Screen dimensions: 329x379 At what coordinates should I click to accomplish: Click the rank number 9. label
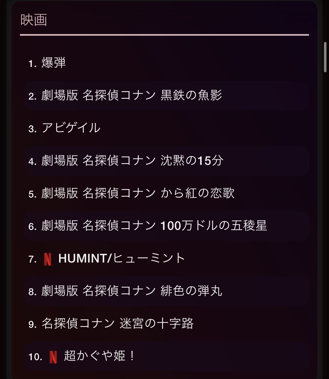tap(32, 324)
